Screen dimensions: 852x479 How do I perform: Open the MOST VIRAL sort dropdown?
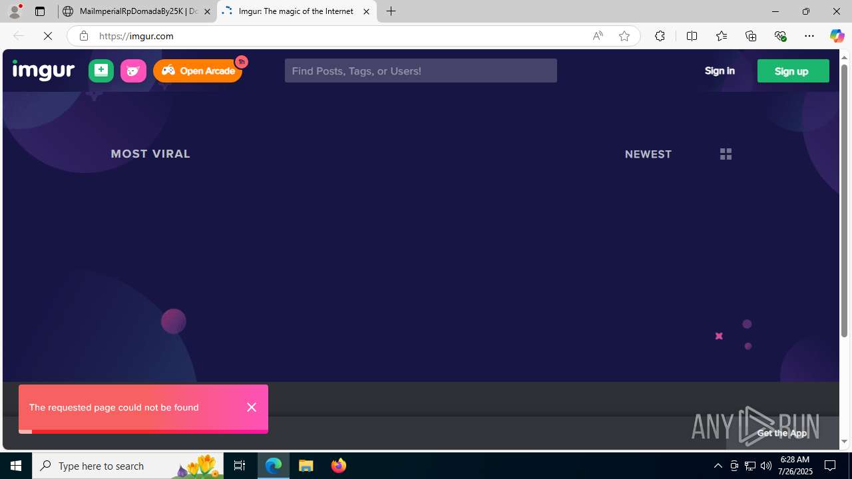(x=150, y=154)
